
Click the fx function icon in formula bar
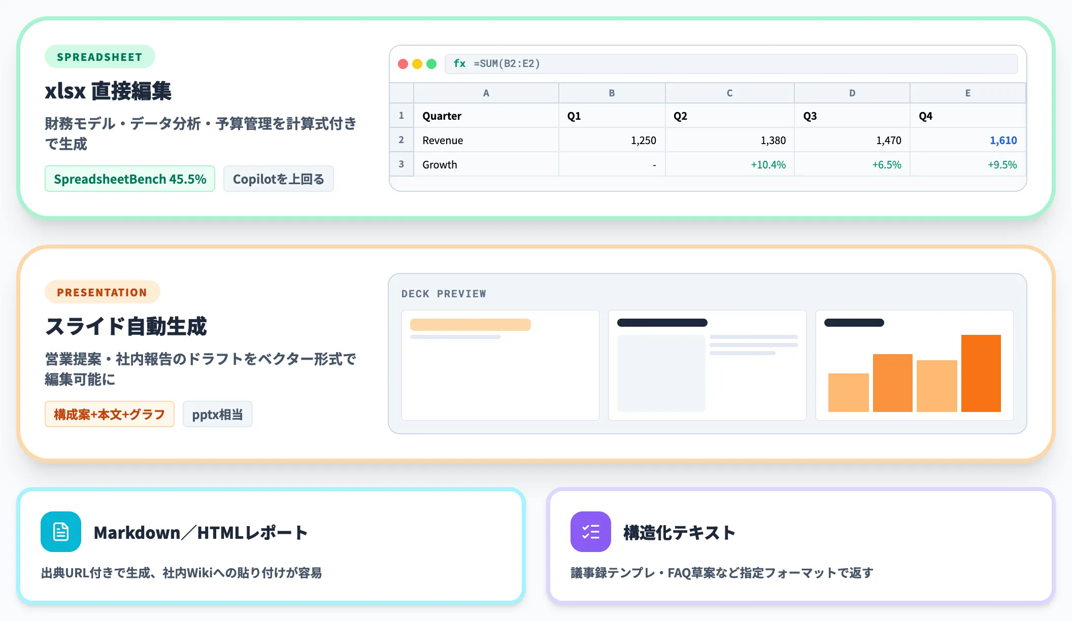[x=459, y=63]
